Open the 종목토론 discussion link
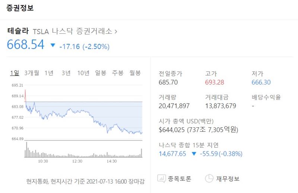This screenshot has height=193, width=298. [180, 179]
